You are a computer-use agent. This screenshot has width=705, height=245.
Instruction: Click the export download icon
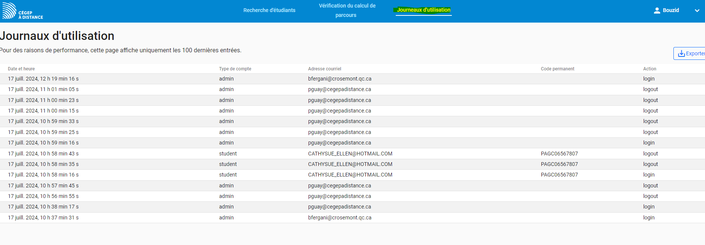pyautogui.click(x=681, y=54)
